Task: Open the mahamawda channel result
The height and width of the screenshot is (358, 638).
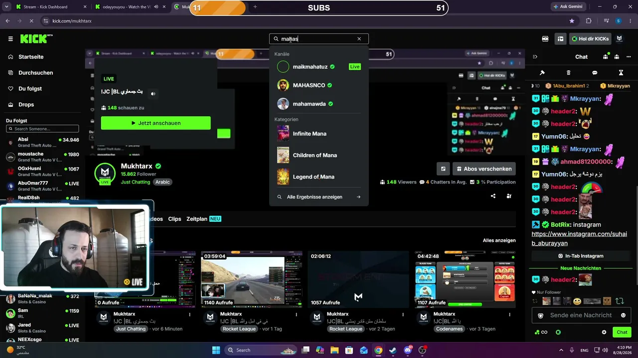Action: click(x=319, y=104)
